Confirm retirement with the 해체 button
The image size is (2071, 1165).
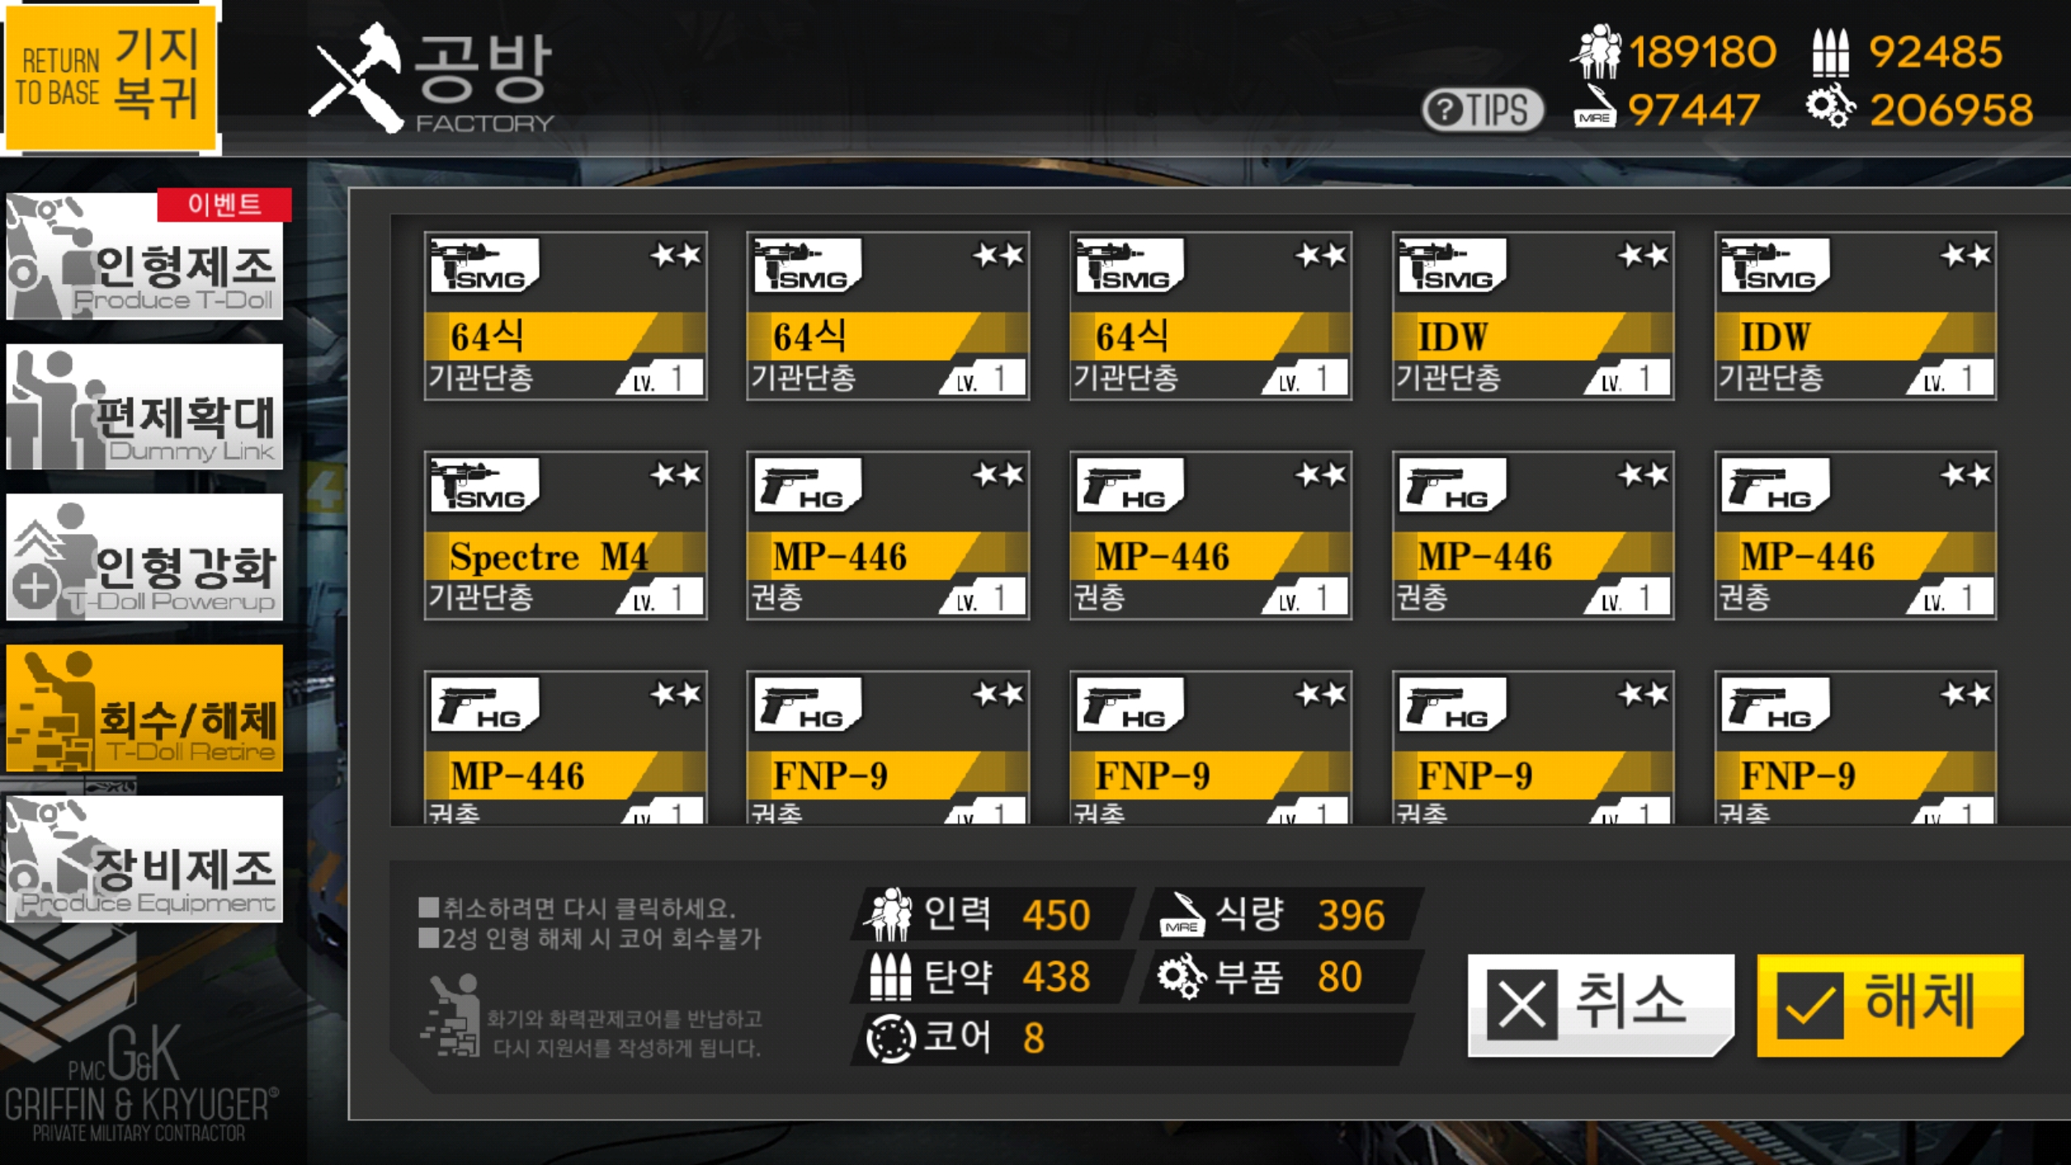pos(1891,1006)
